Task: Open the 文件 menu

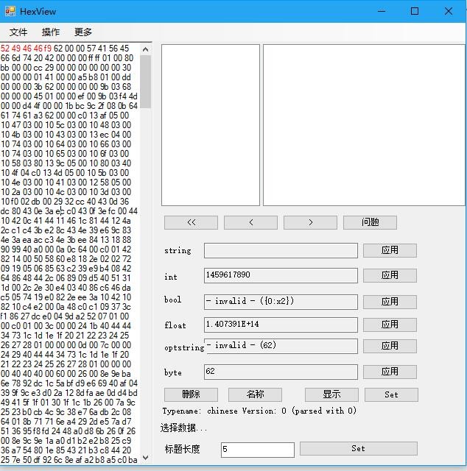Action: pos(18,32)
